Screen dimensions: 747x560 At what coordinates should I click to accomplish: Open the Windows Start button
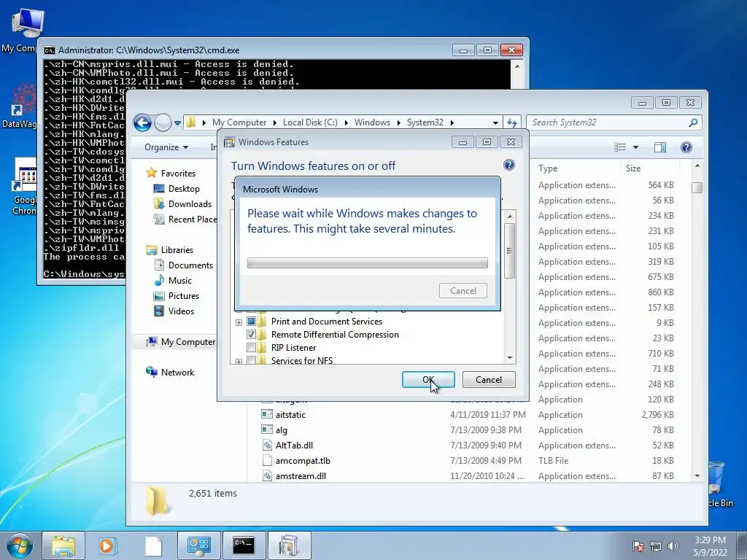click(x=20, y=545)
